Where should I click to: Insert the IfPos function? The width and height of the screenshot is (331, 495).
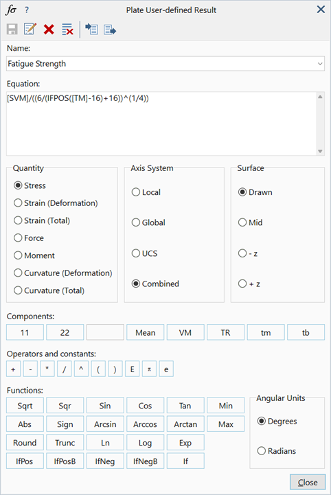coord(25,461)
